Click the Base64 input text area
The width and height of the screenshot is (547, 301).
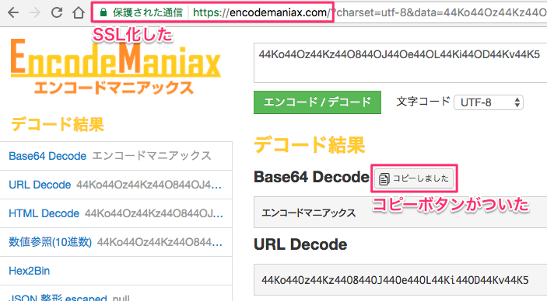pos(400,63)
